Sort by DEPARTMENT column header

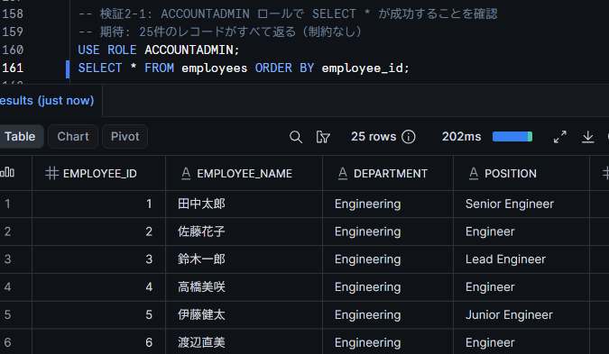click(x=391, y=173)
